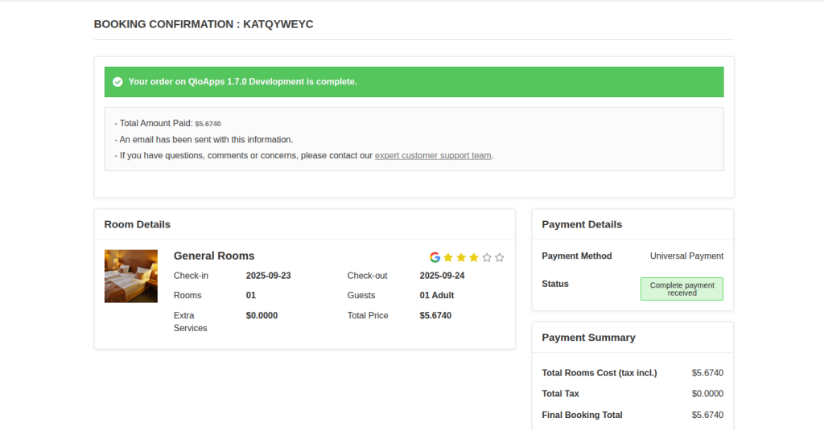Click the booking confirmation KATQYWEYC heading
This screenshot has height=430, width=824.
click(204, 24)
